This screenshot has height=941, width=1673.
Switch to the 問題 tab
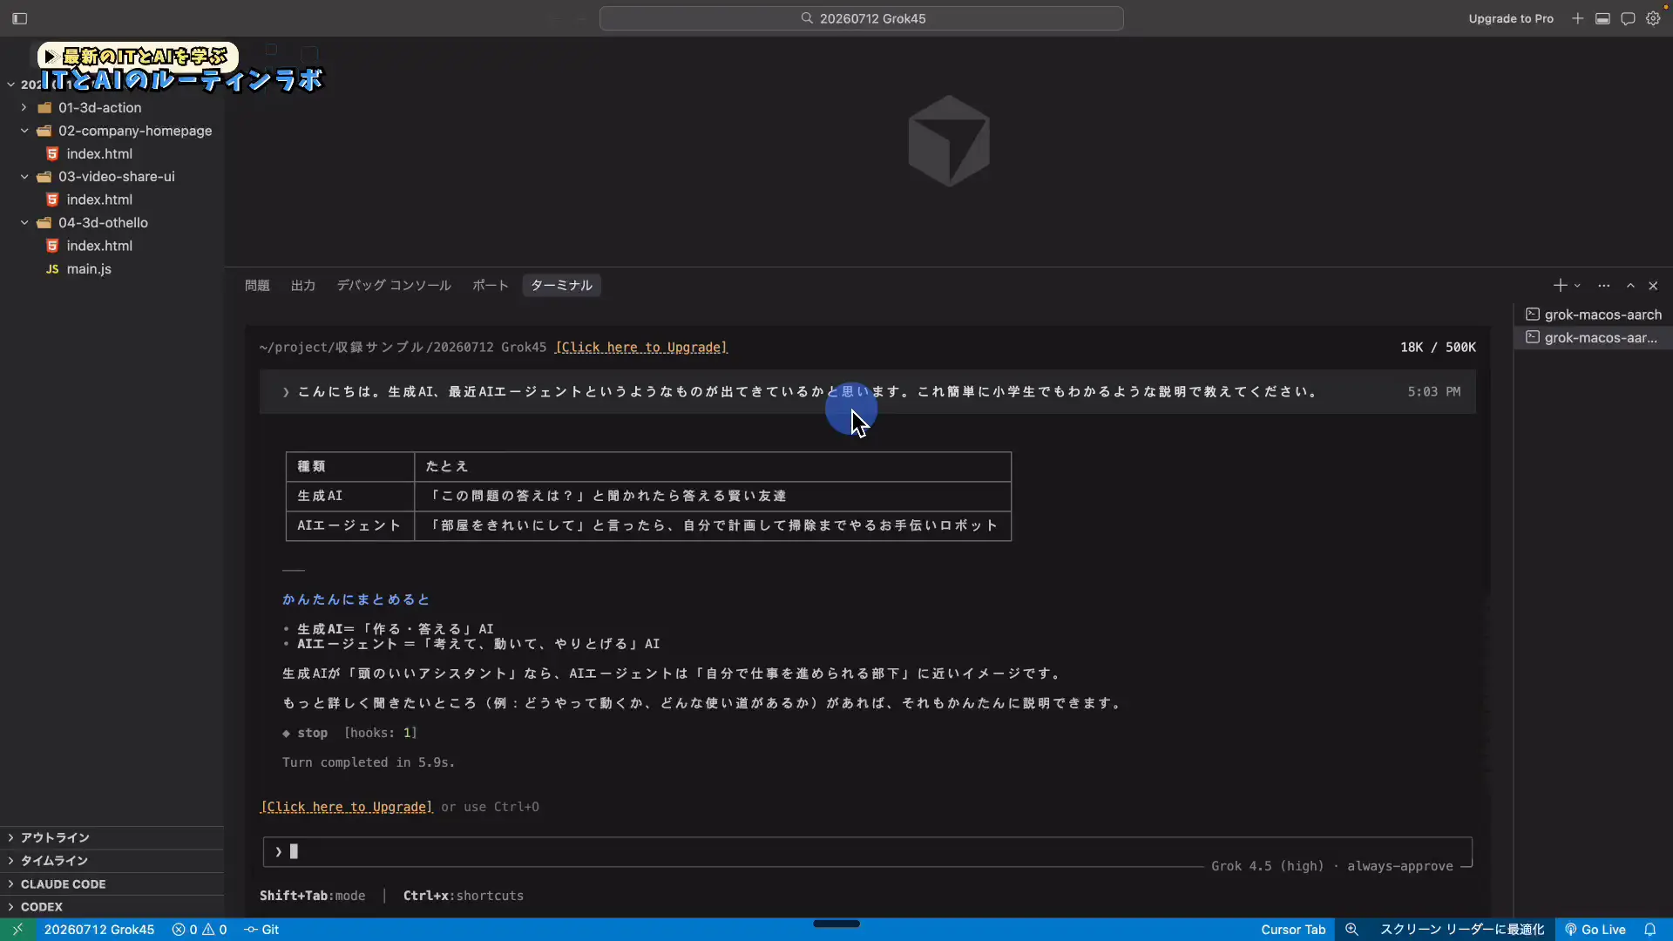click(257, 286)
